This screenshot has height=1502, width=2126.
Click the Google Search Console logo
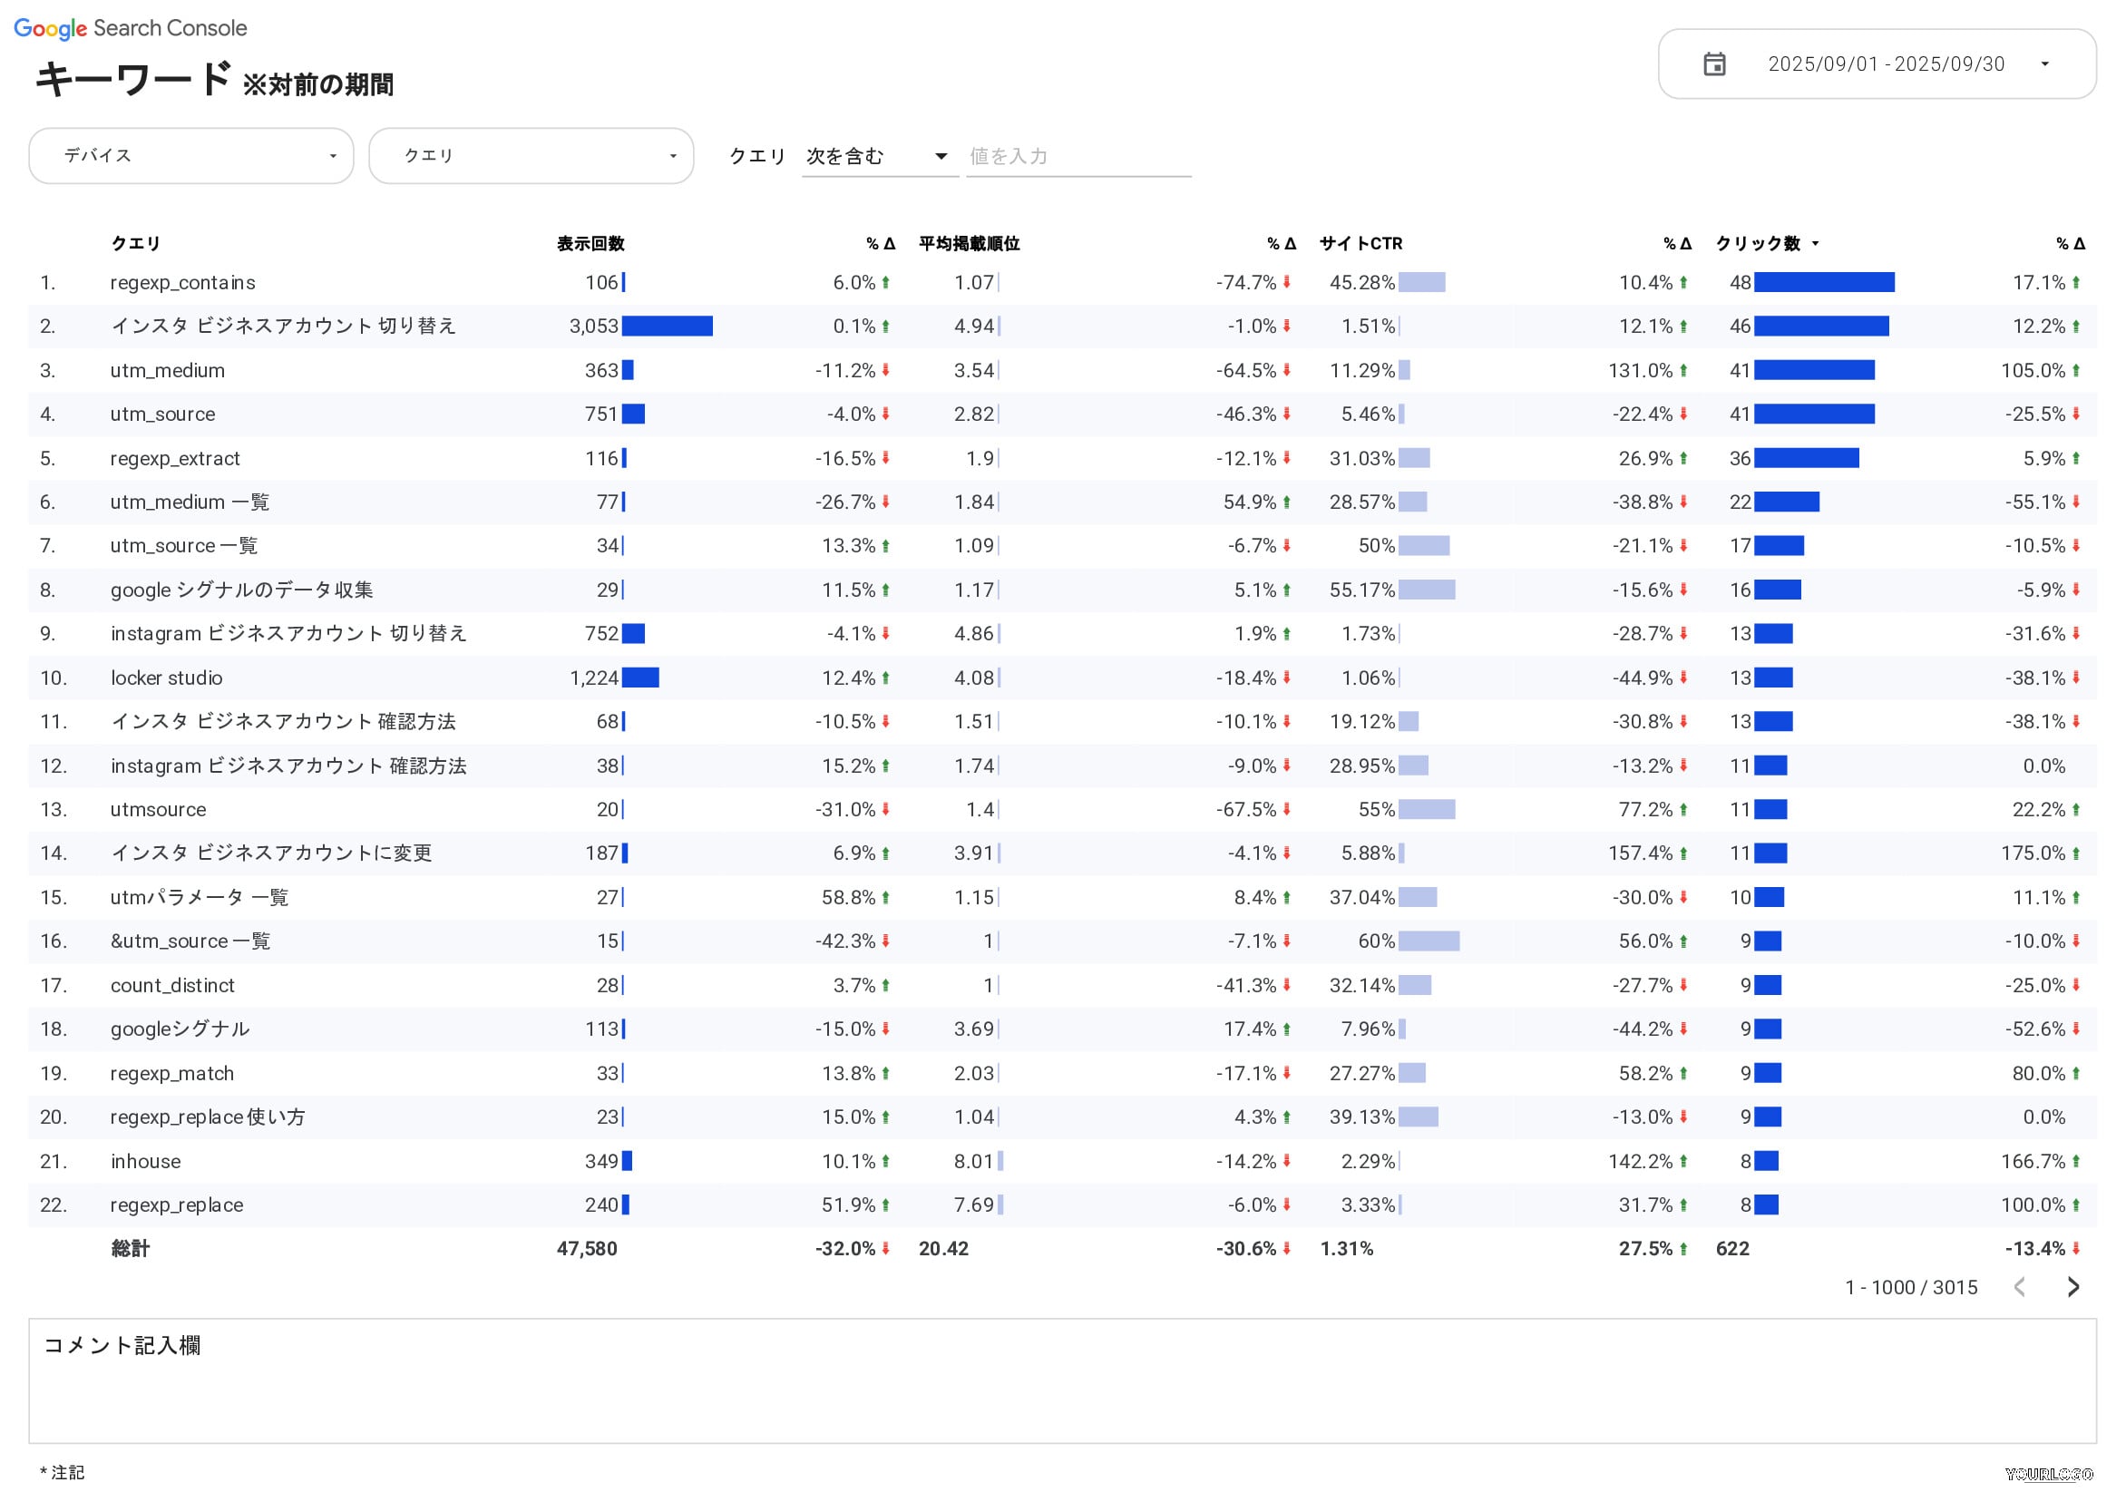(131, 28)
